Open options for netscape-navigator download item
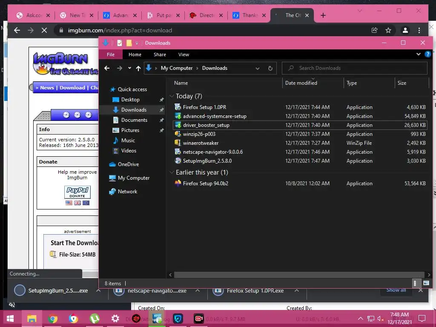Screen dimensions: 436x327 pyautogui.click(x=198, y=290)
